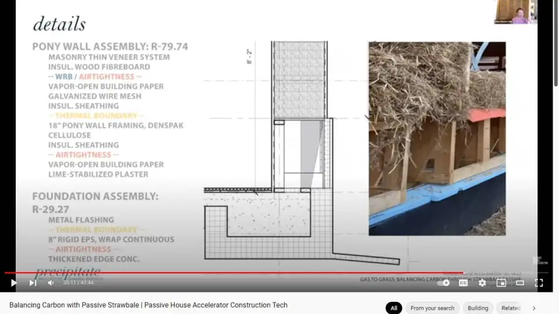Click the 35:11 / 41:44 time display
Viewport: 559px width, 314px height.
(x=78, y=283)
